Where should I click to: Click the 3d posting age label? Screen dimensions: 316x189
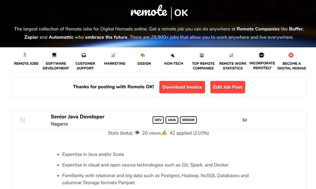(244, 120)
